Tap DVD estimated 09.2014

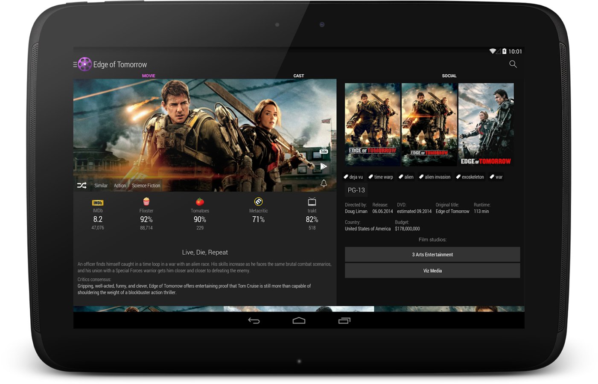click(x=414, y=211)
